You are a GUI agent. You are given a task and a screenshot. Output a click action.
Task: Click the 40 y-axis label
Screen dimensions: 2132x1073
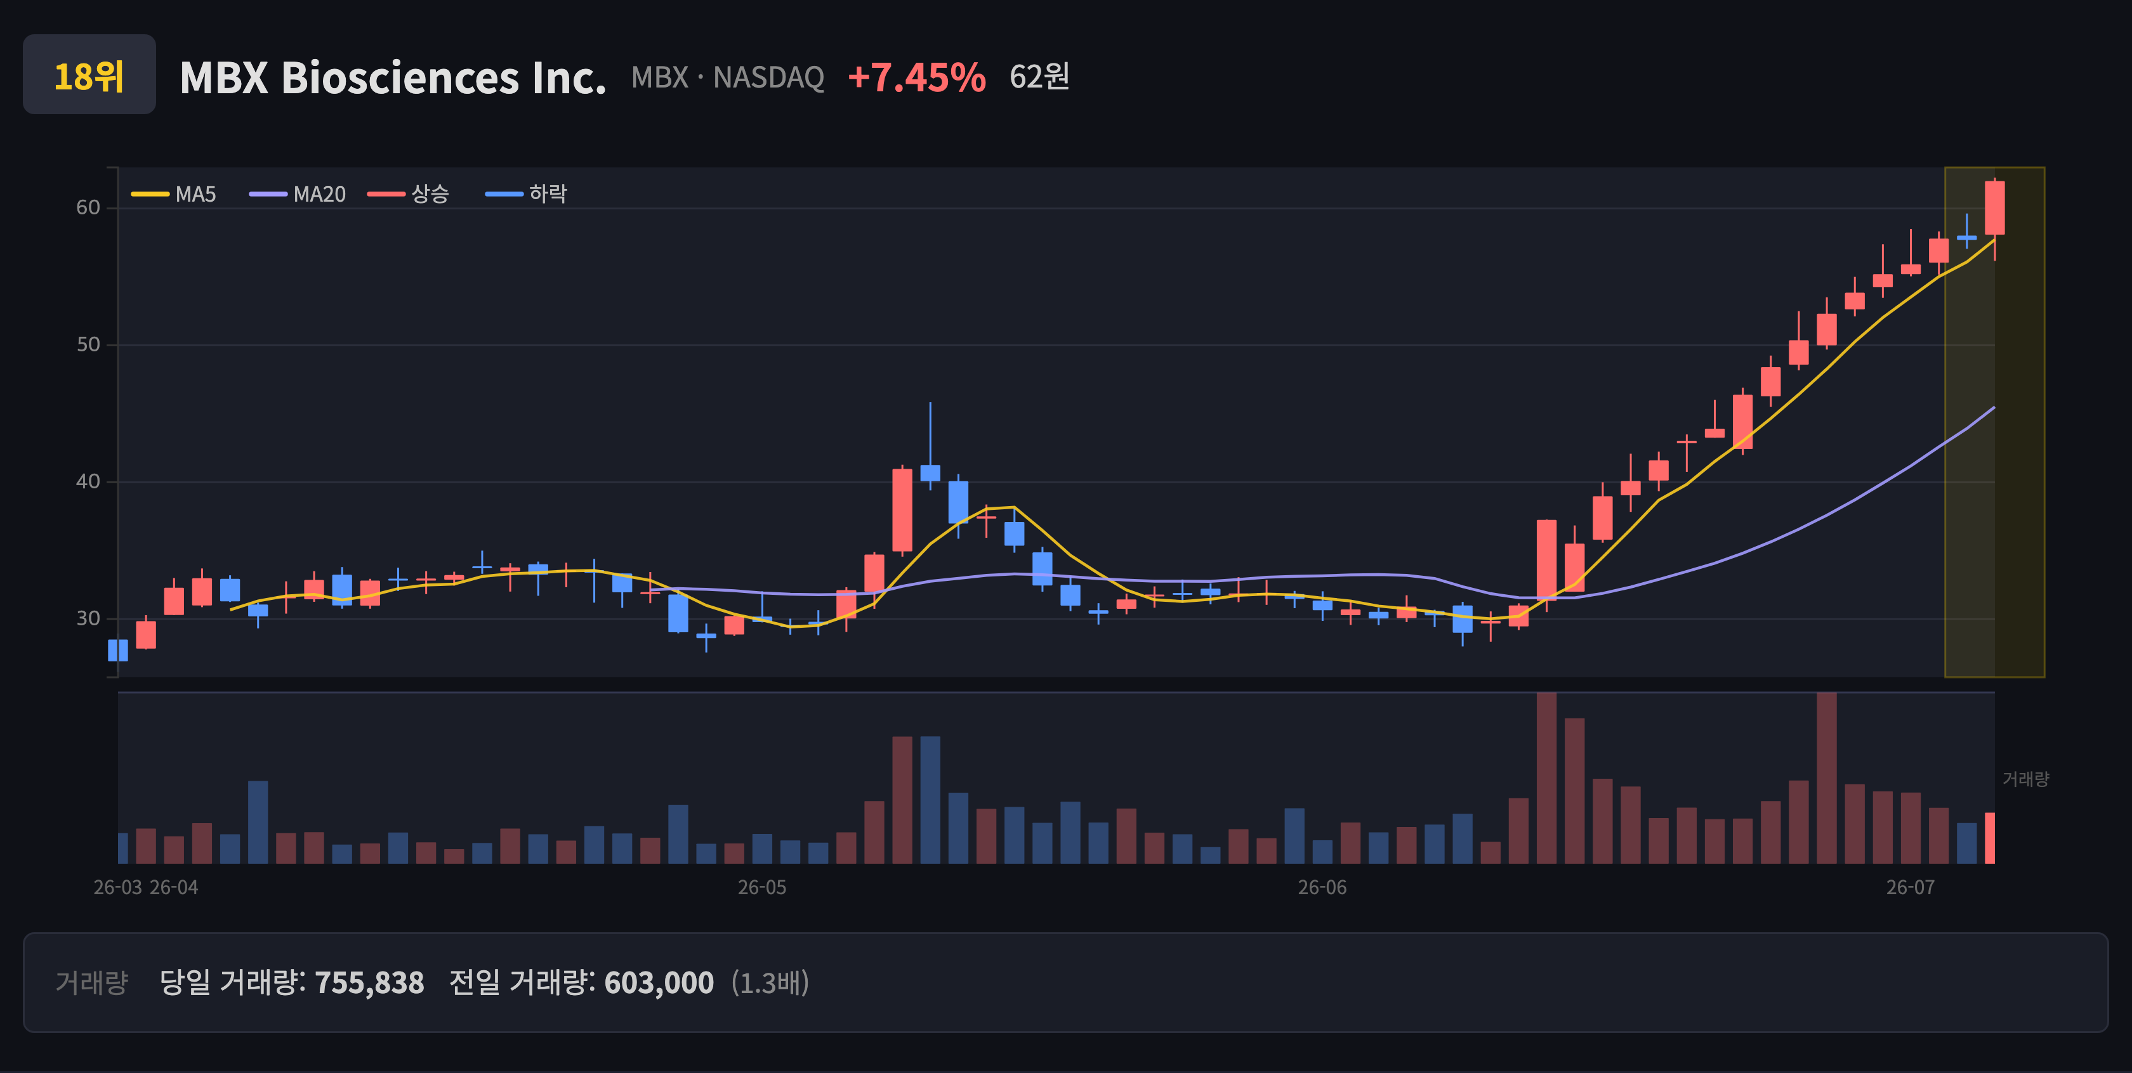88,481
